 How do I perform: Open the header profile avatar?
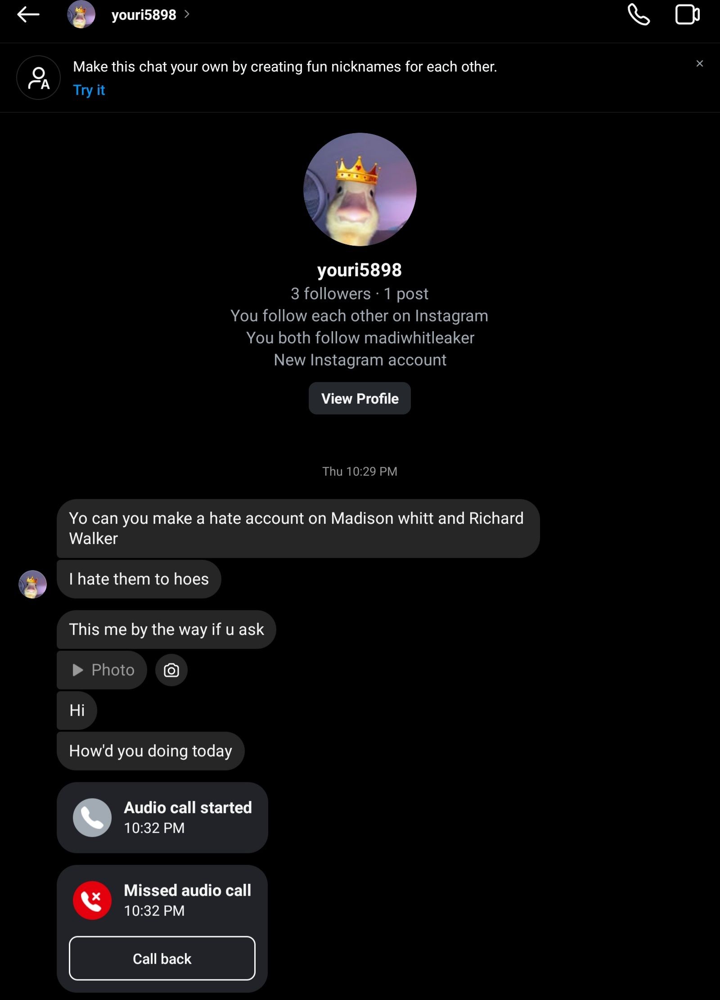(81, 15)
